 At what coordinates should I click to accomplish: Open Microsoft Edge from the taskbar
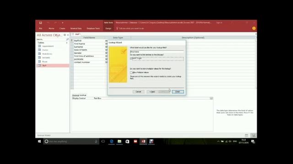tap(112, 141)
